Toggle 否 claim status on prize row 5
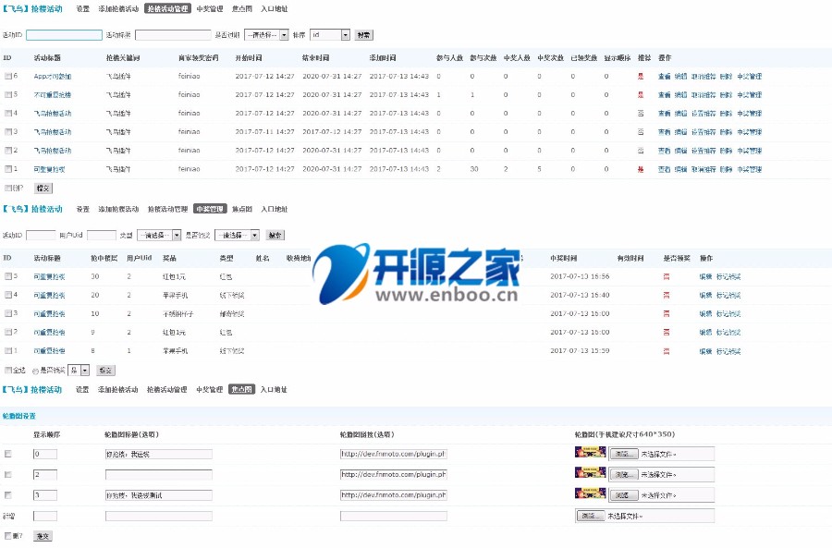Viewport: 832px width, 548px height. pos(667,275)
